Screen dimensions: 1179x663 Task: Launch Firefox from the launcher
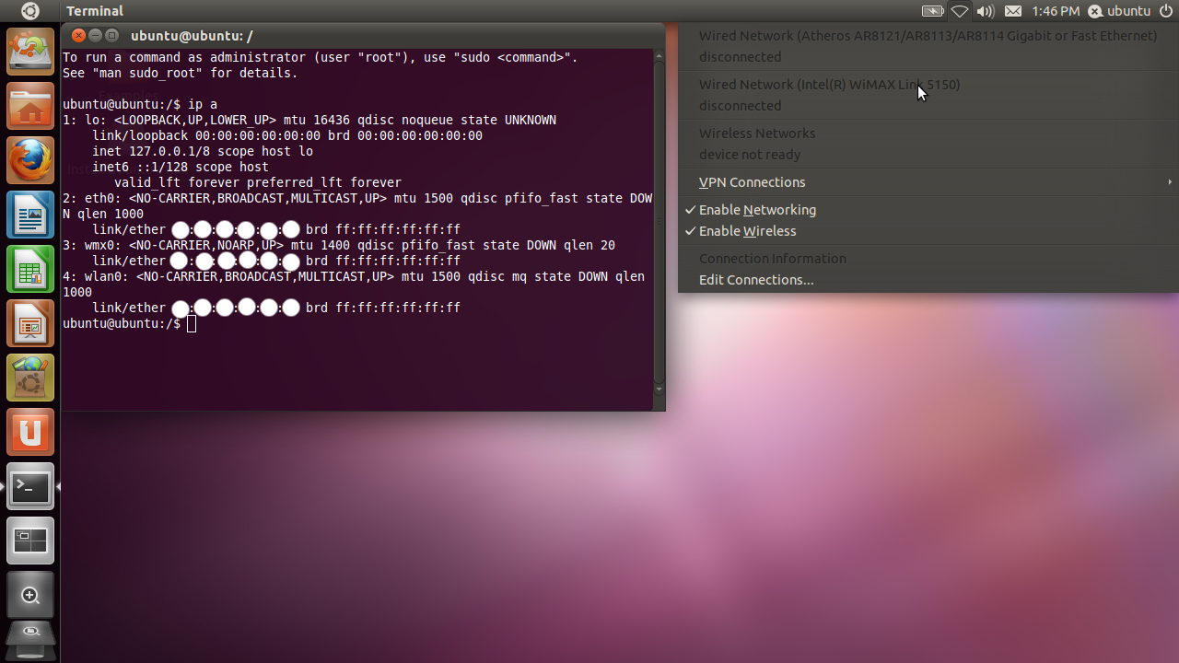30,161
